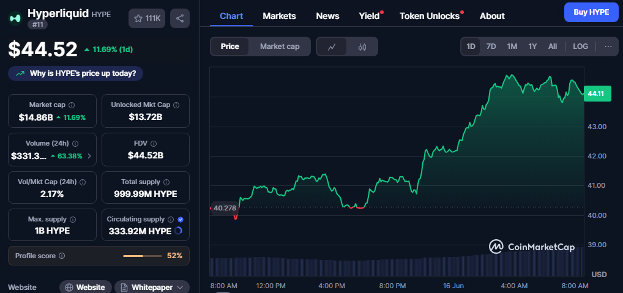The height and width of the screenshot is (293, 623).
Task: Set chart range to 1Y
Action: tap(532, 46)
